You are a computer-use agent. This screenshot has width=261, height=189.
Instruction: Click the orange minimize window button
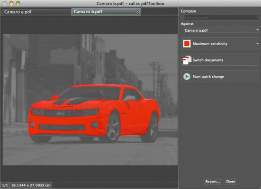[x=11, y=3]
